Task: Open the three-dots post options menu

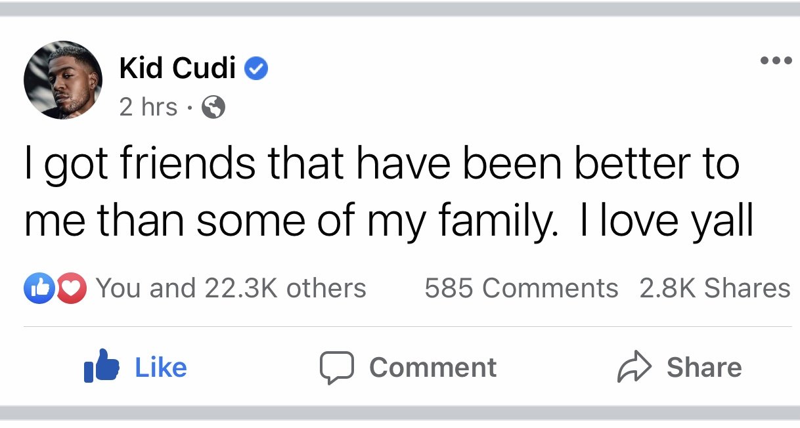Action: click(x=776, y=61)
